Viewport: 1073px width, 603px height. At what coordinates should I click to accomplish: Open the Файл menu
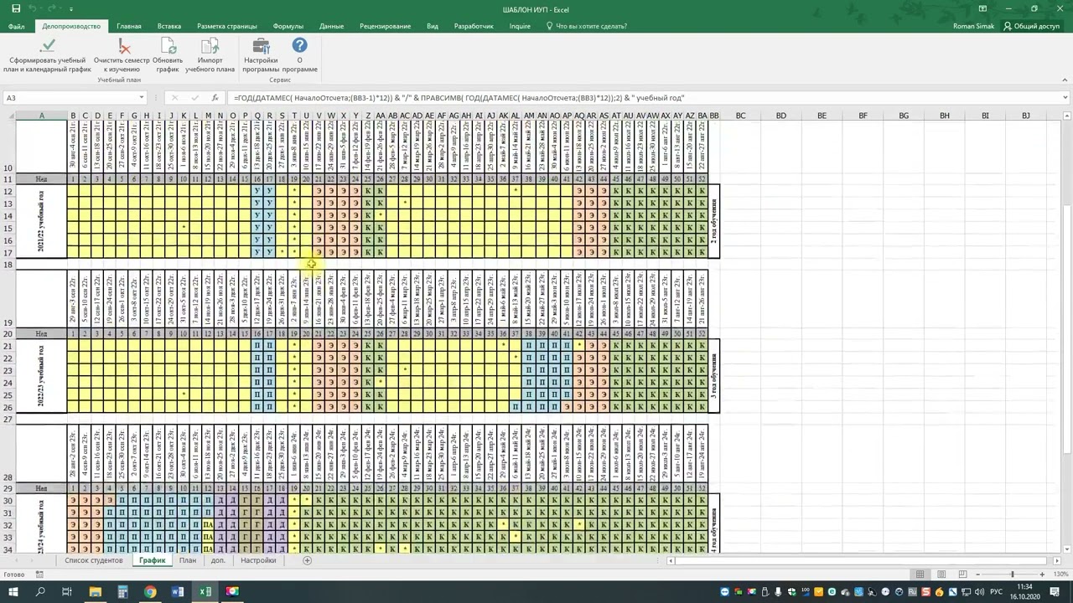point(16,26)
